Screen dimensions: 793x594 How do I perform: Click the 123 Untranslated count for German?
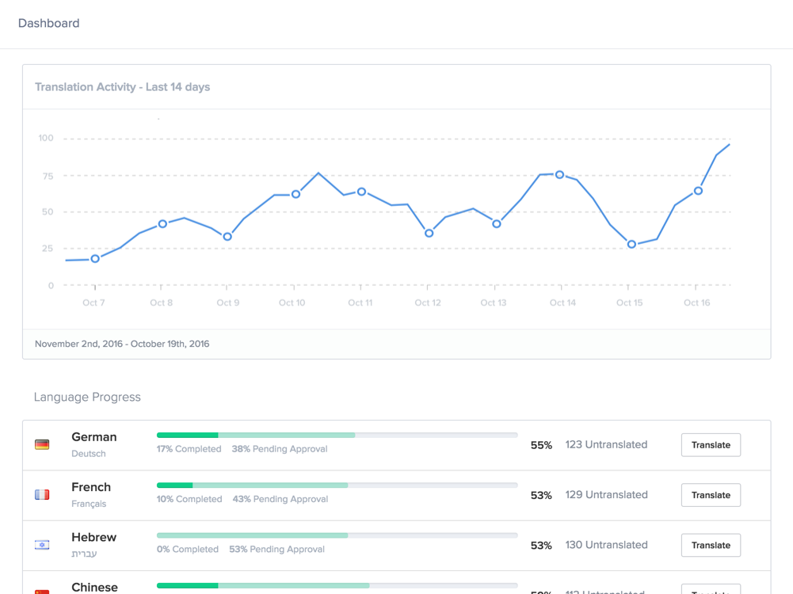[606, 445]
